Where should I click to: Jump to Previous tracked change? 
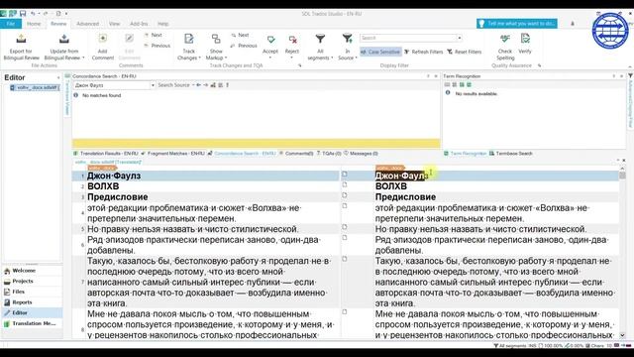click(244, 46)
